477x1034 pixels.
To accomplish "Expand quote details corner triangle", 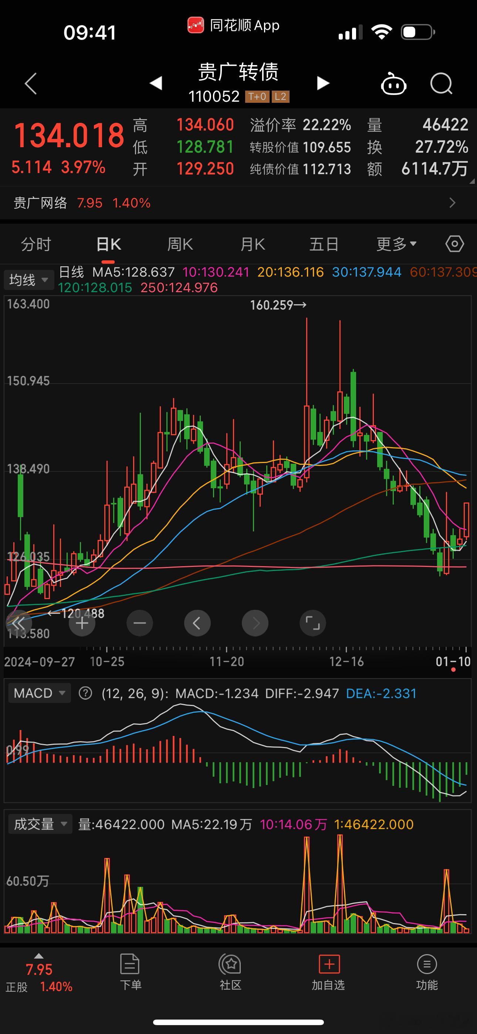I will coord(472,181).
